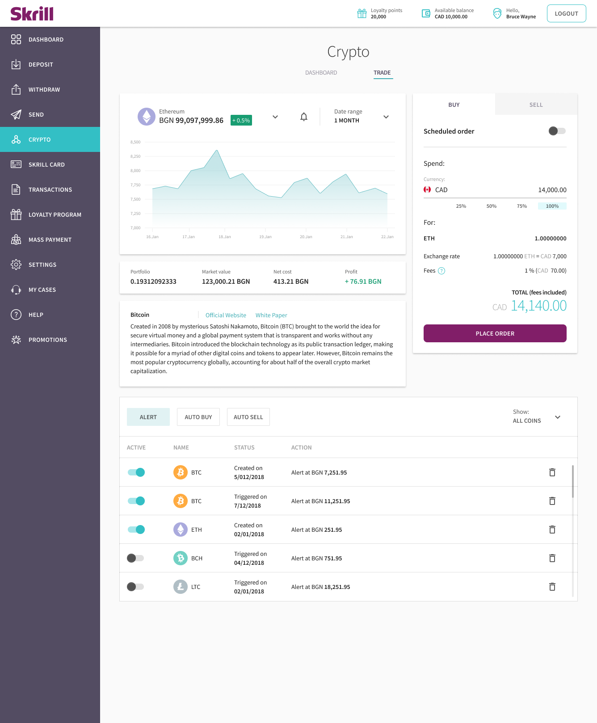Image resolution: width=597 pixels, height=723 pixels.
Task: Delete the BTC alert at BGN 7,251.95
Action: click(x=552, y=472)
